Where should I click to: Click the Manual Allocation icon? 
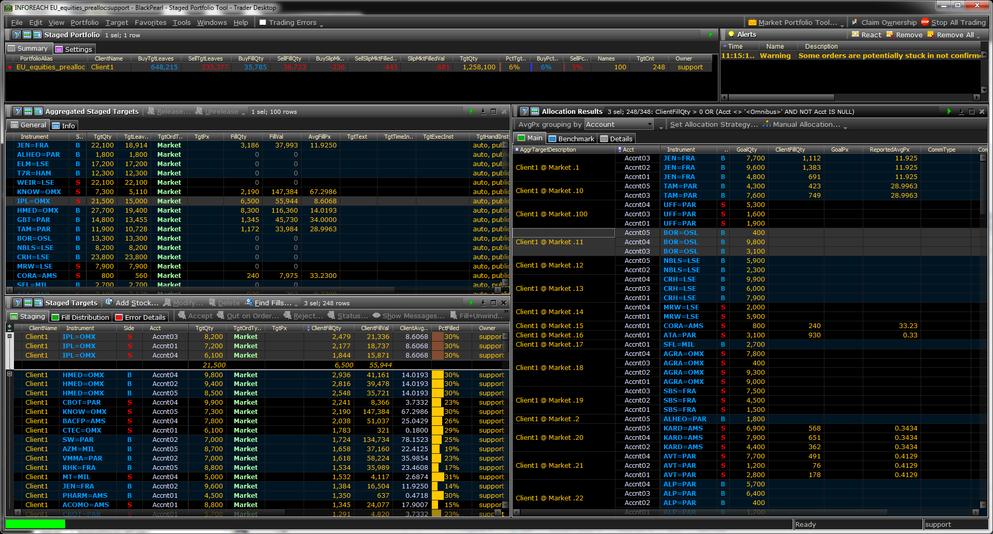(x=766, y=124)
